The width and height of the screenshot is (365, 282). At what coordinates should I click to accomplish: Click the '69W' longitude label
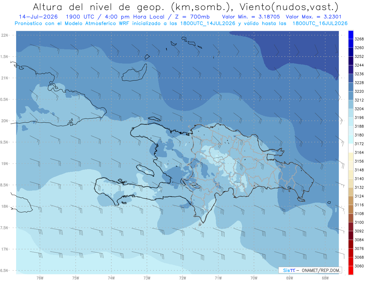pyautogui.click(x=290, y=278)
